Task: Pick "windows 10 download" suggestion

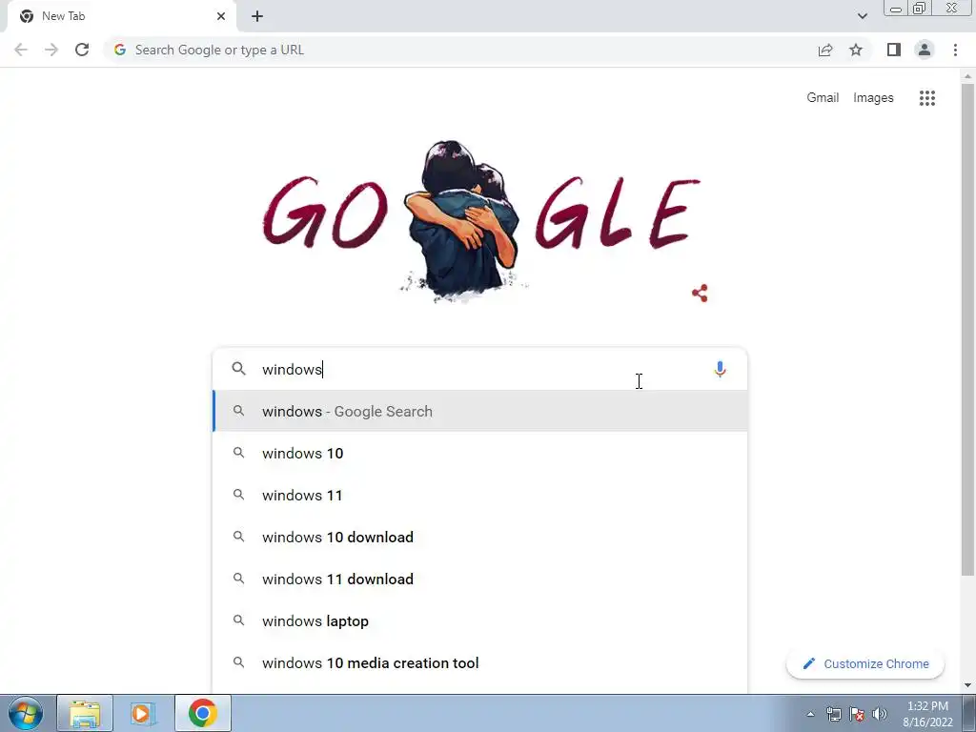Action: click(480, 538)
